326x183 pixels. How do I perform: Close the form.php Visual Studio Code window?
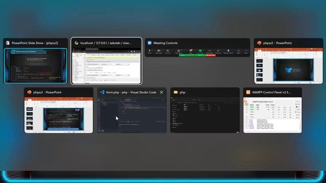pos(161,93)
